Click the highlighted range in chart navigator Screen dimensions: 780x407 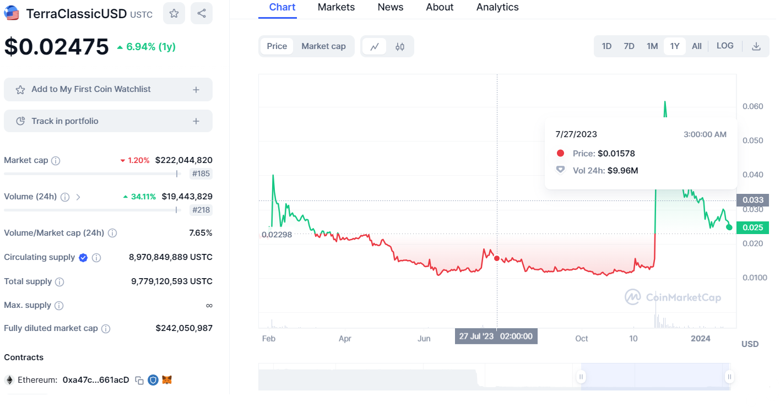655,377
